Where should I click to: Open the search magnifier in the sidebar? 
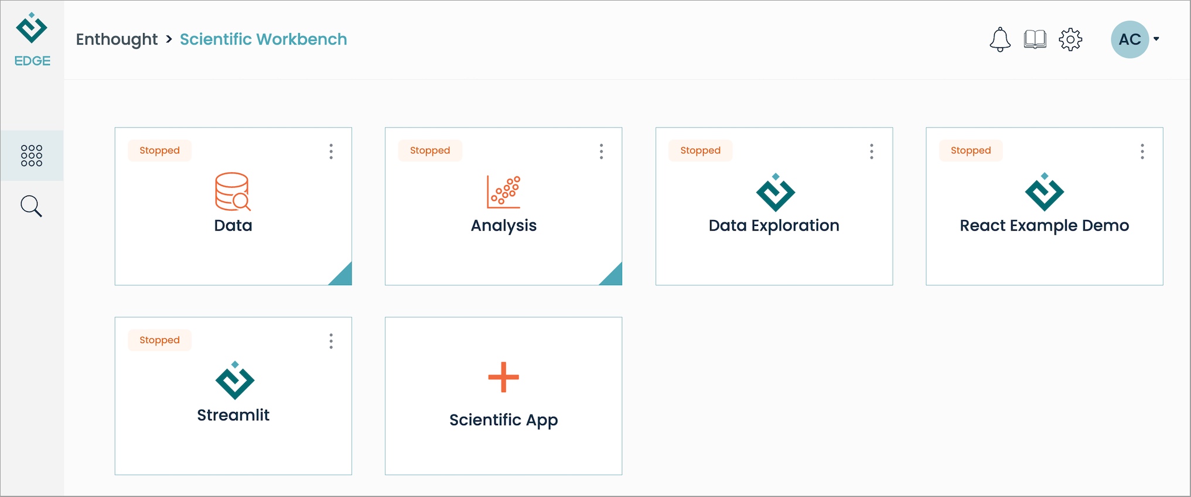(x=32, y=206)
